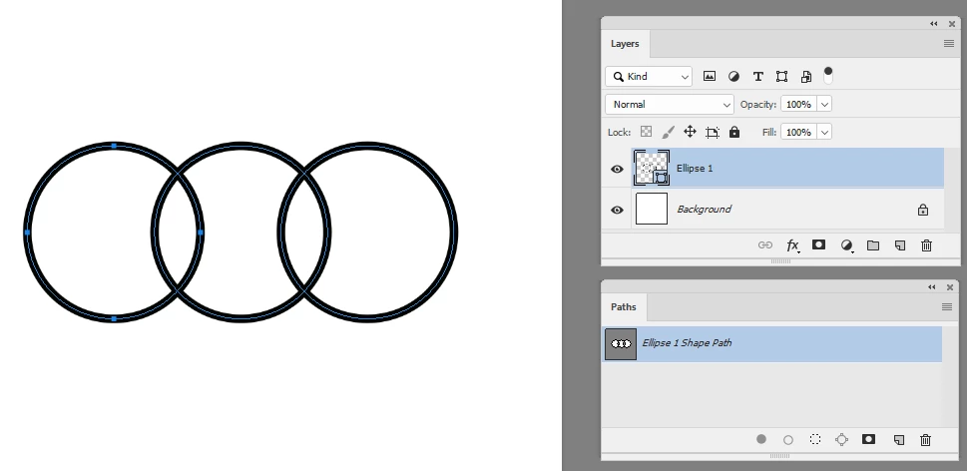Collapse the Paths panel double arrows
This screenshot has width=967, height=471.
tap(932, 287)
